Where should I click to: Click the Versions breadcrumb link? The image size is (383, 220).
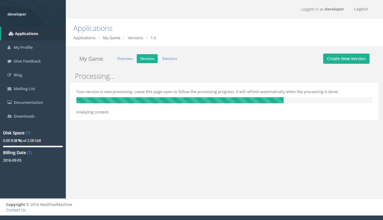135,38
